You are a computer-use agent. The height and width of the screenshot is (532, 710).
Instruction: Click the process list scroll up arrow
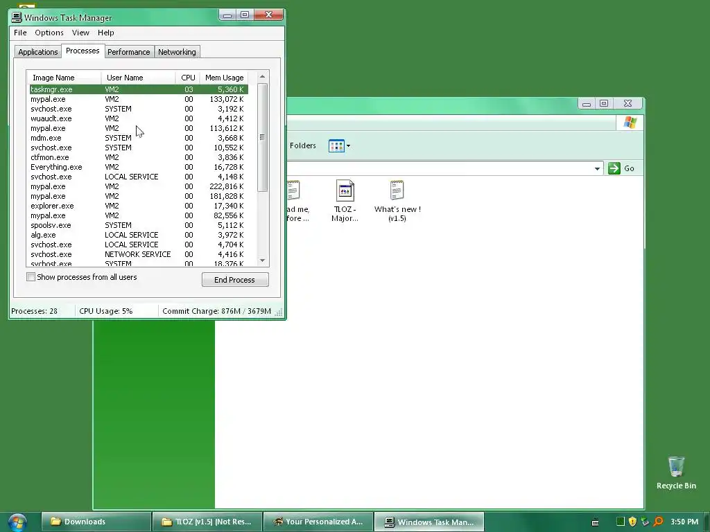tap(262, 76)
